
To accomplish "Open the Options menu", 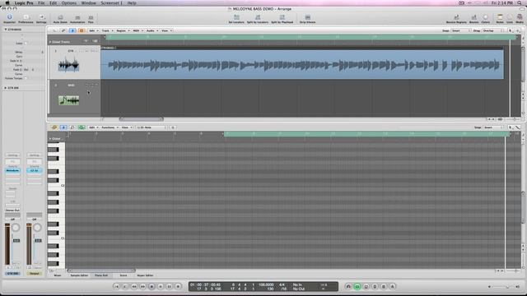I will click(x=69, y=3).
